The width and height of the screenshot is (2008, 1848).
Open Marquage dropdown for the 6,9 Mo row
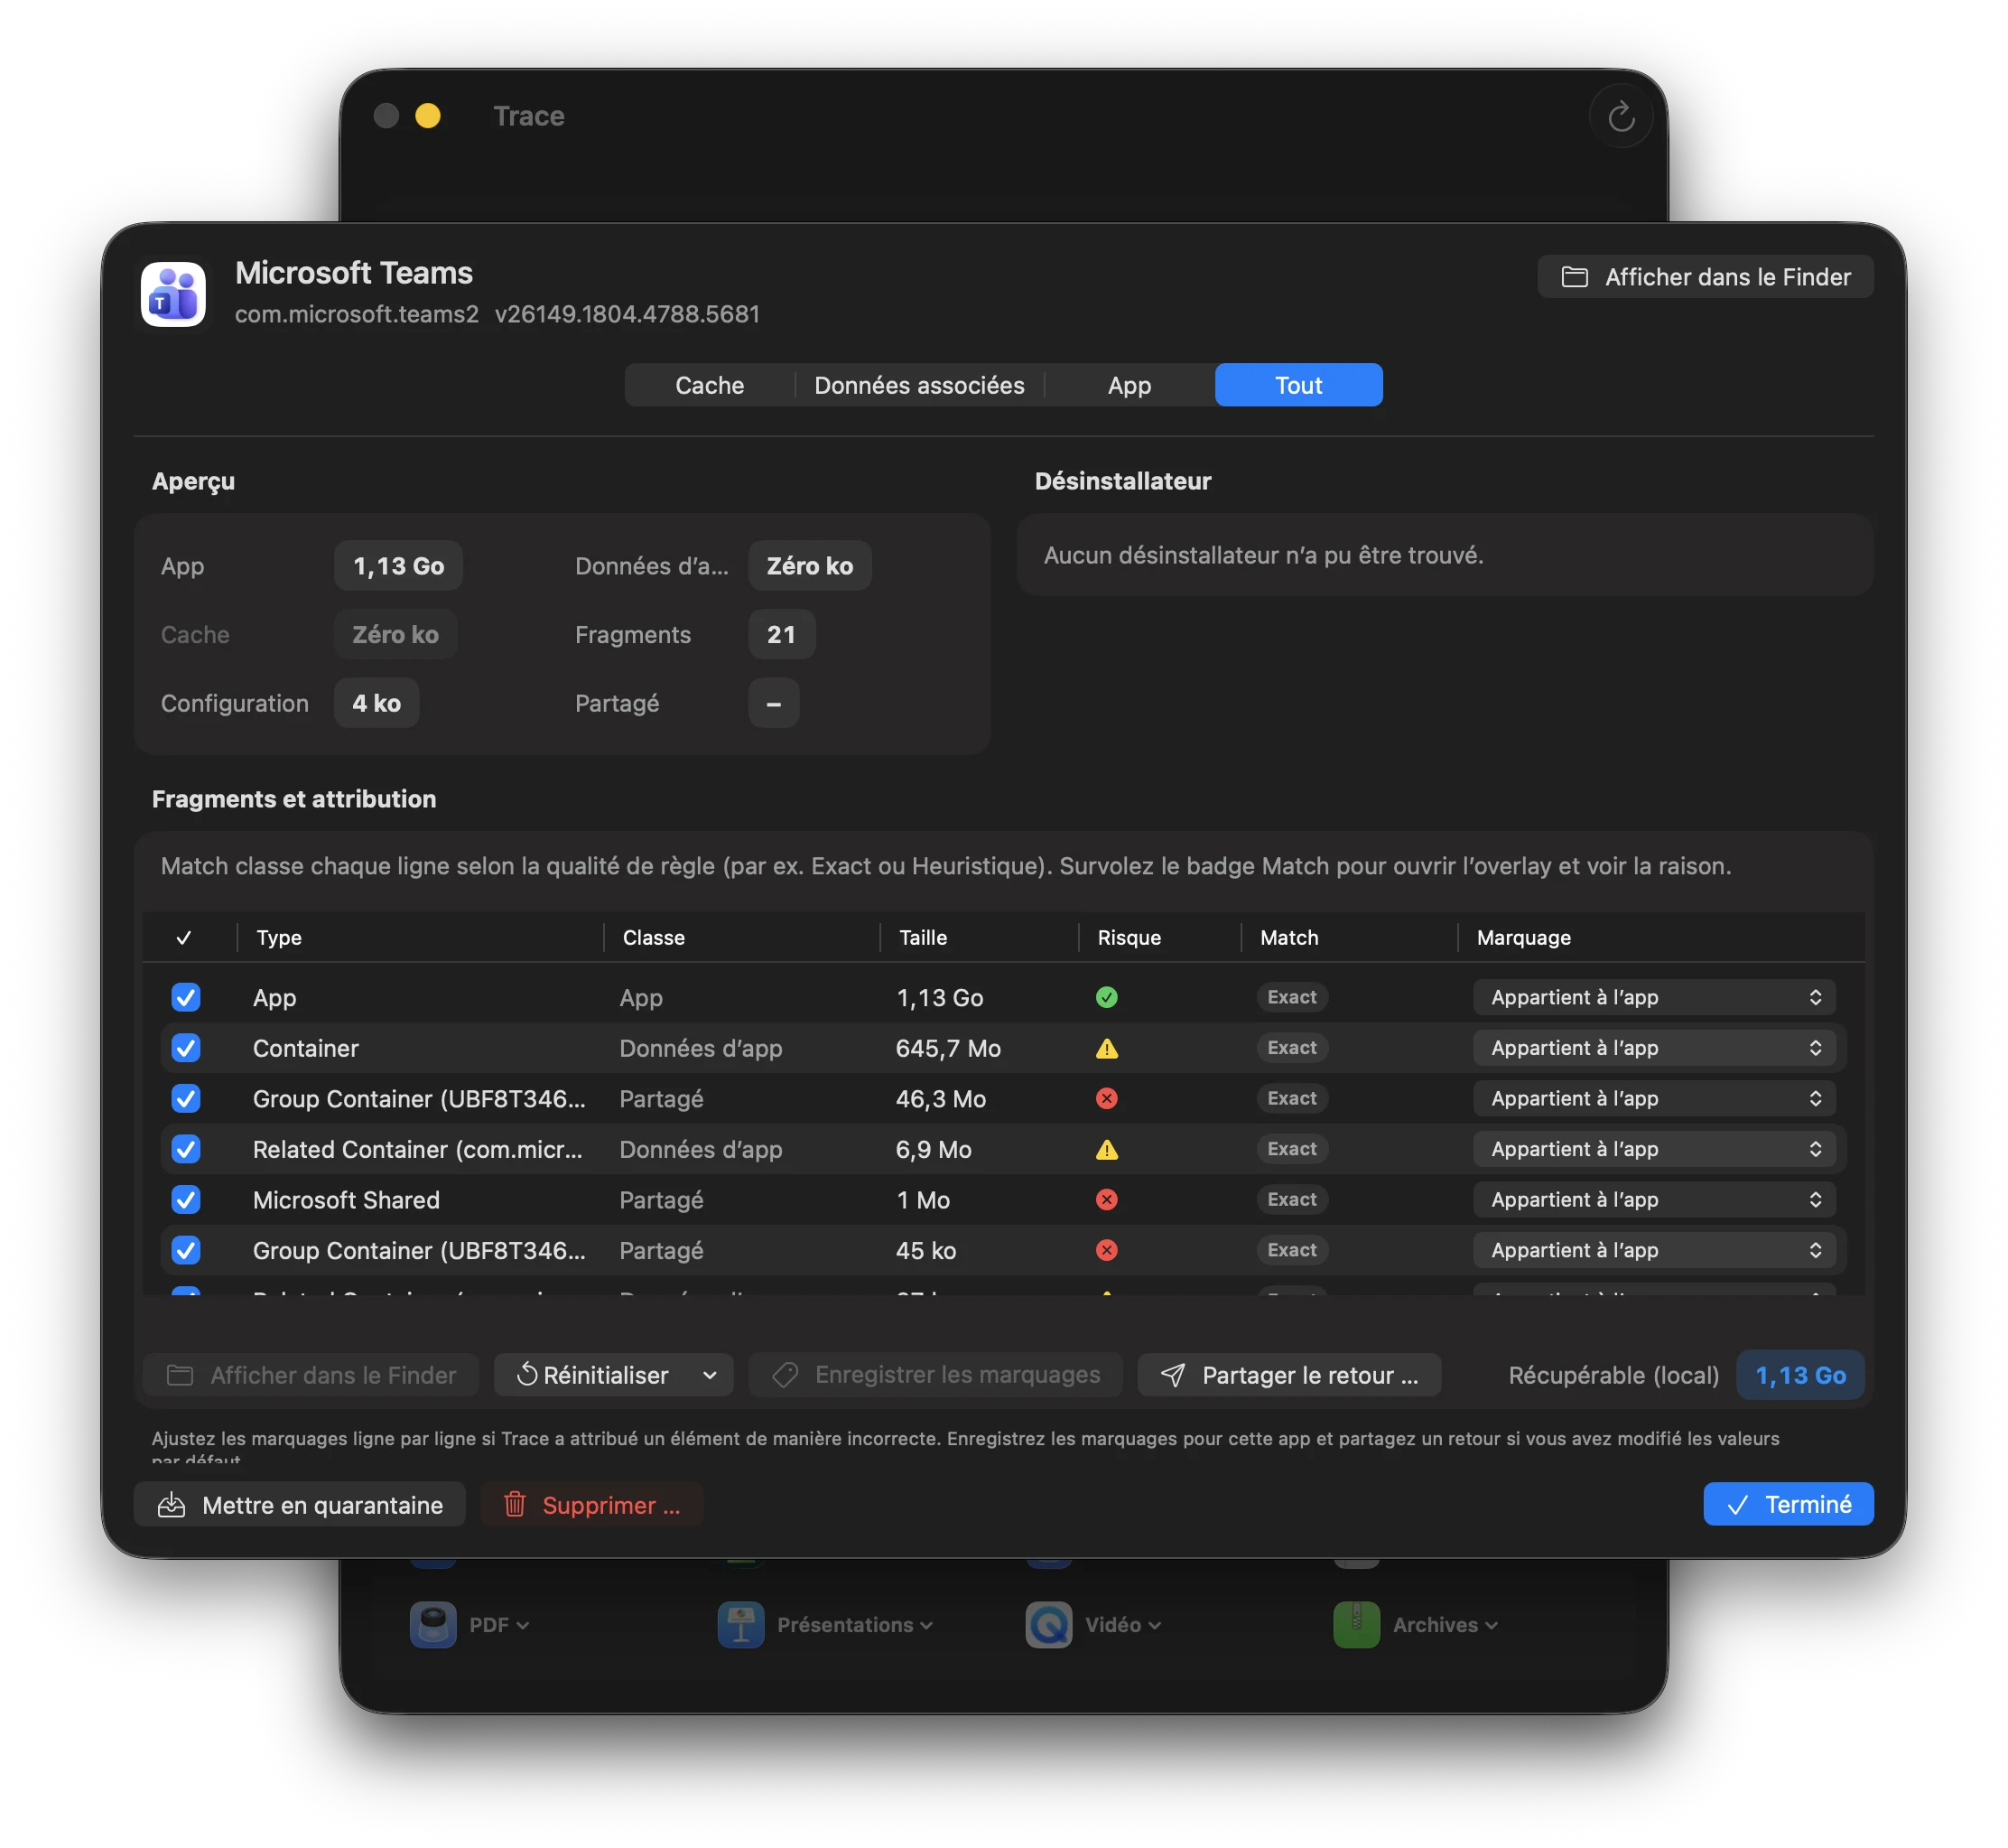(x=1654, y=1149)
